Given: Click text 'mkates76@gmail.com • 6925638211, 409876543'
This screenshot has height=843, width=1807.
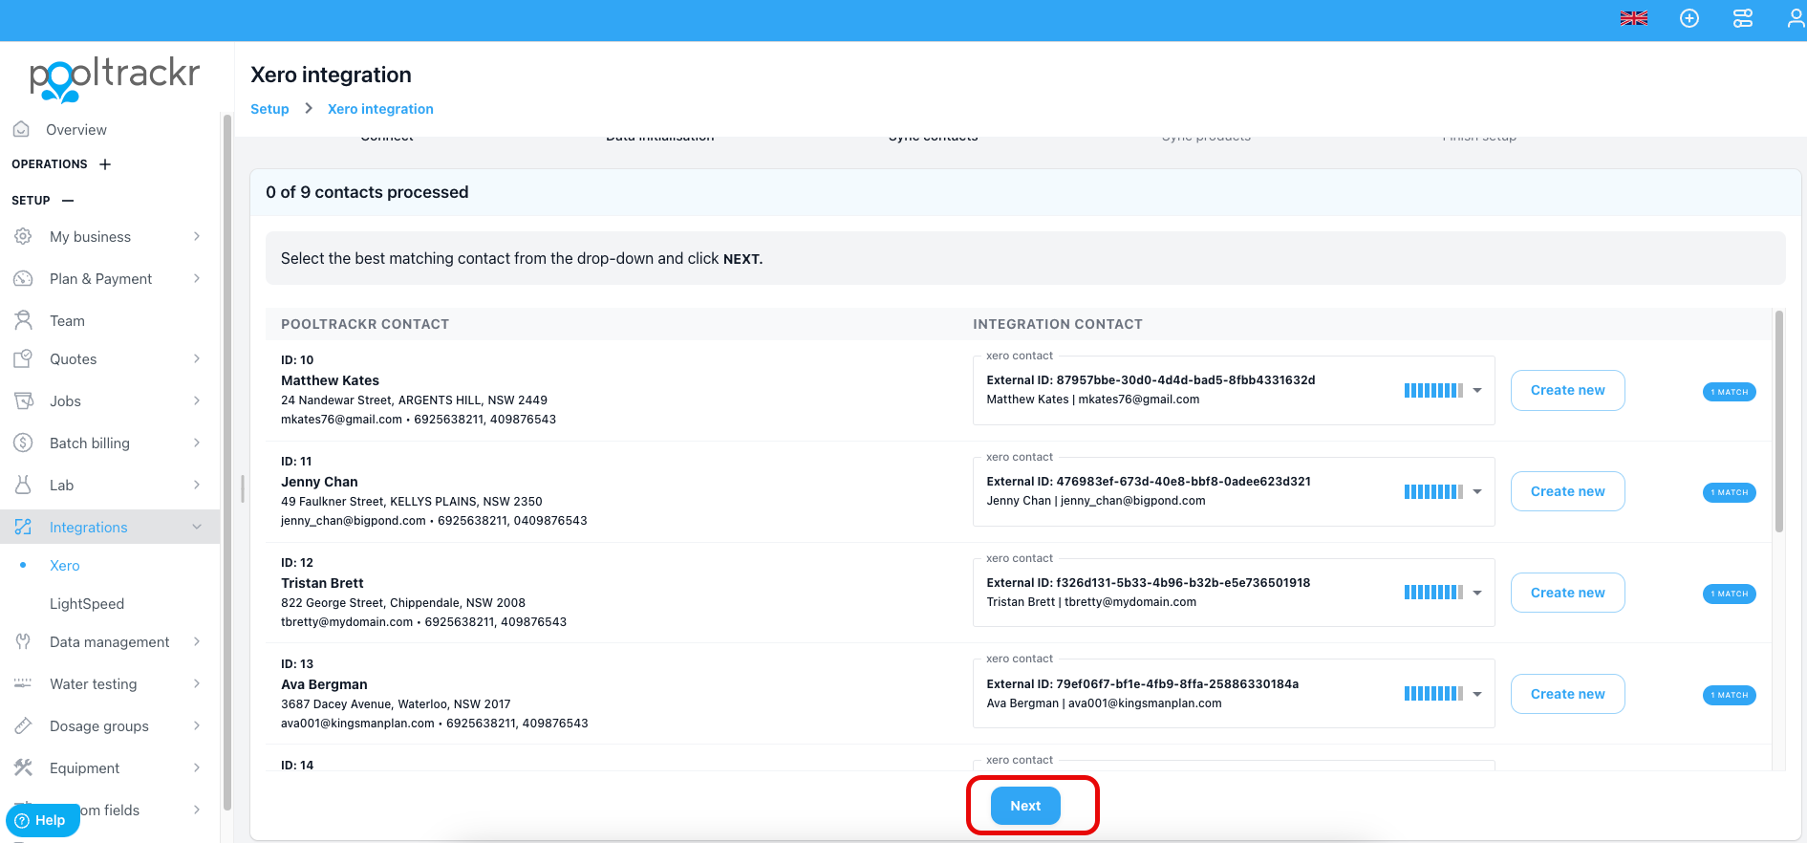Looking at the screenshot, I should click(419, 420).
